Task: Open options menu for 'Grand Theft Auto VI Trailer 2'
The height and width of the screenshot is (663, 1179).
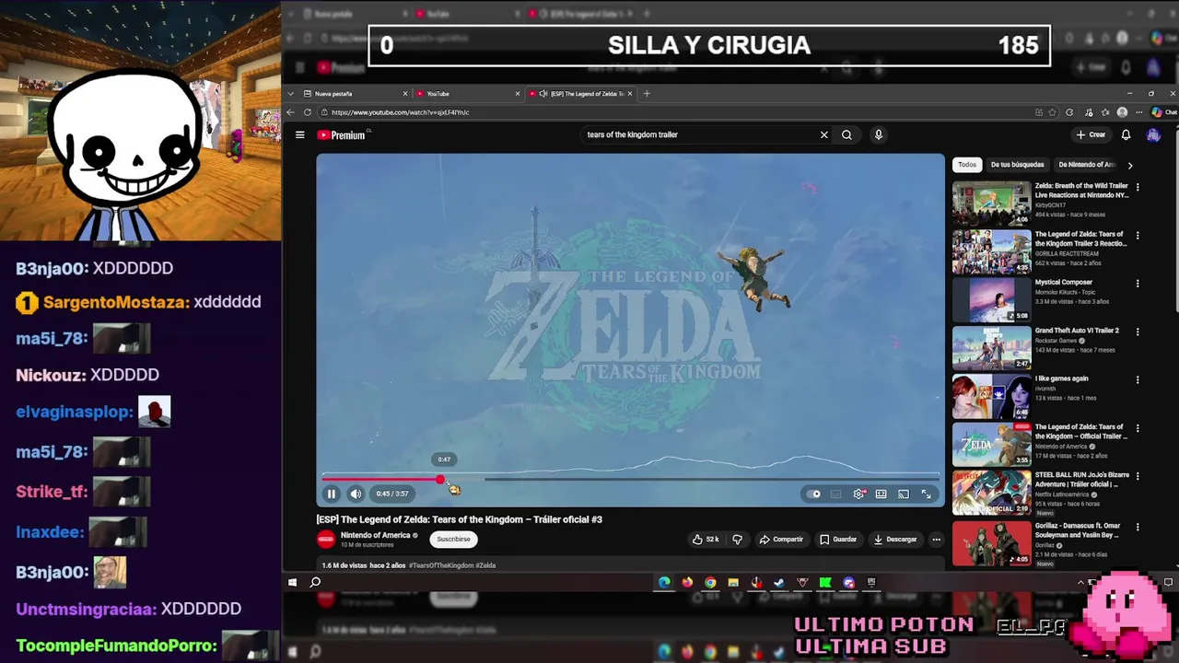Action: 1138,331
